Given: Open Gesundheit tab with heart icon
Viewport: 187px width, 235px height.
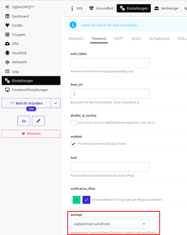Looking at the screenshot, I should [x=101, y=8].
